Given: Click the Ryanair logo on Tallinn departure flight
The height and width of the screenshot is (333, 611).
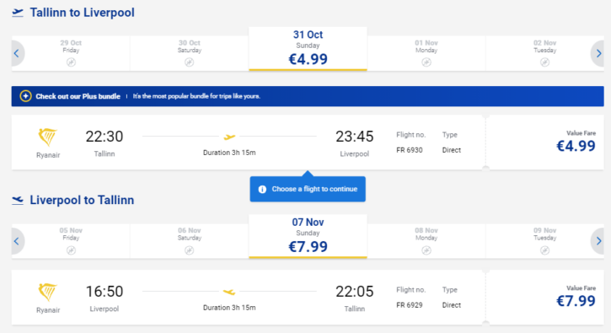Looking at the screenshot, I should click(48, 137).
